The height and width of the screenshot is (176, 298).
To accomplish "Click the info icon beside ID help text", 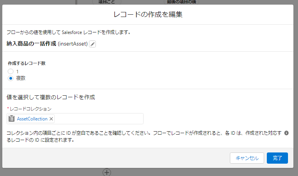I will coord(286,133).
